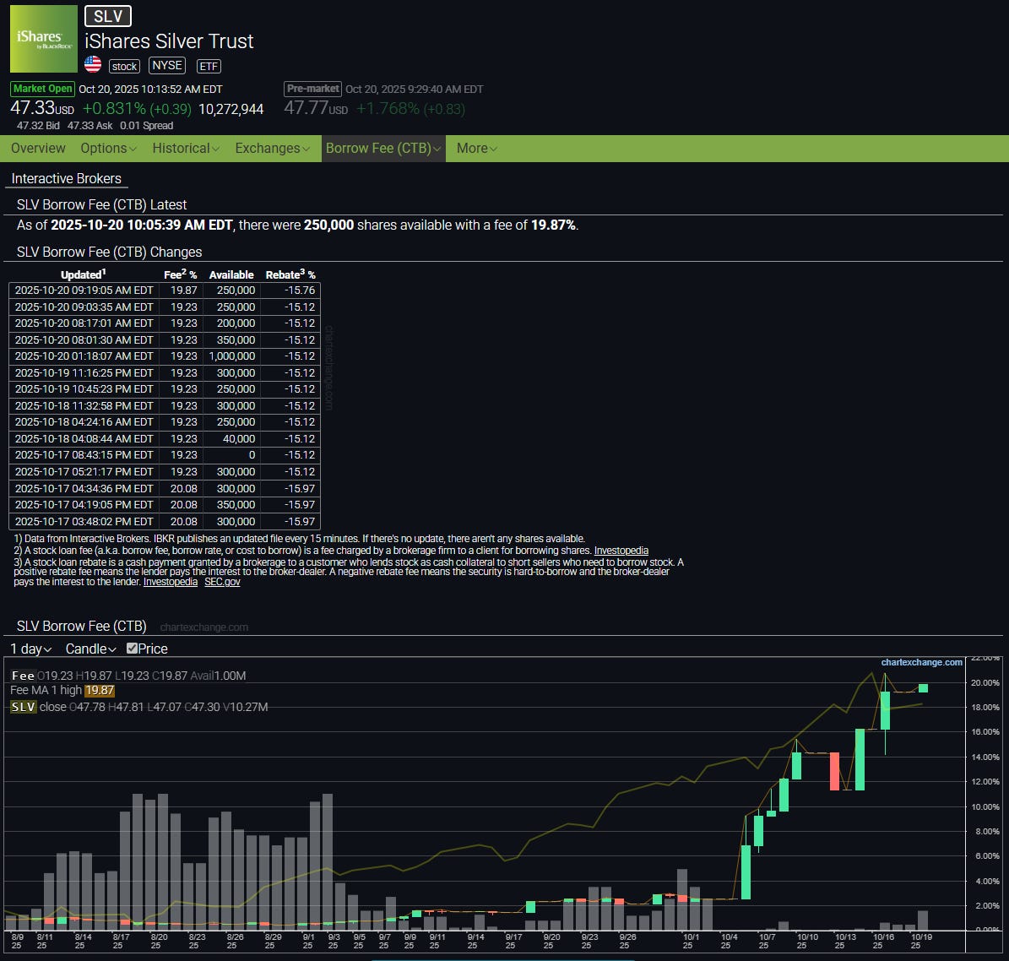Expand the Exchanges dropdown menu

pyautogui.click(x=272, y=148)
